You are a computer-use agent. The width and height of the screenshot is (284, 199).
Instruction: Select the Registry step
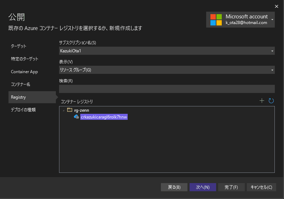32,97
